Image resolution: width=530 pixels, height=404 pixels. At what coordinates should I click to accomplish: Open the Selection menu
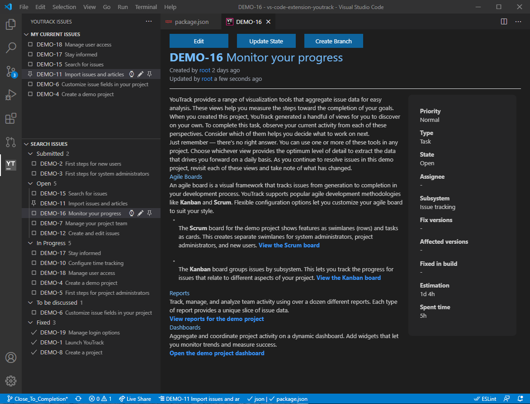point(64,7)
